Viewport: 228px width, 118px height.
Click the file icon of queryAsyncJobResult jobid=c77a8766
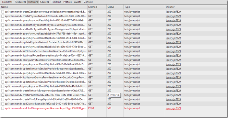[3, 34]
